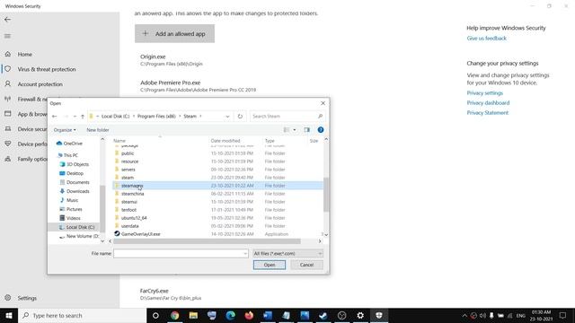Viewport: 575px width, 323px height.
Task: Select Downloads in the navigation pane
Action: pos(77,191)
